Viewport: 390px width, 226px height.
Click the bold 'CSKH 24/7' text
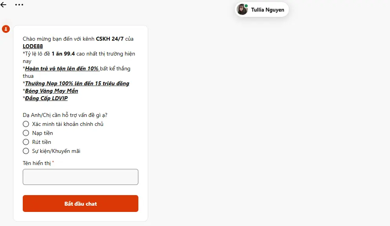(x=110, y=39)
